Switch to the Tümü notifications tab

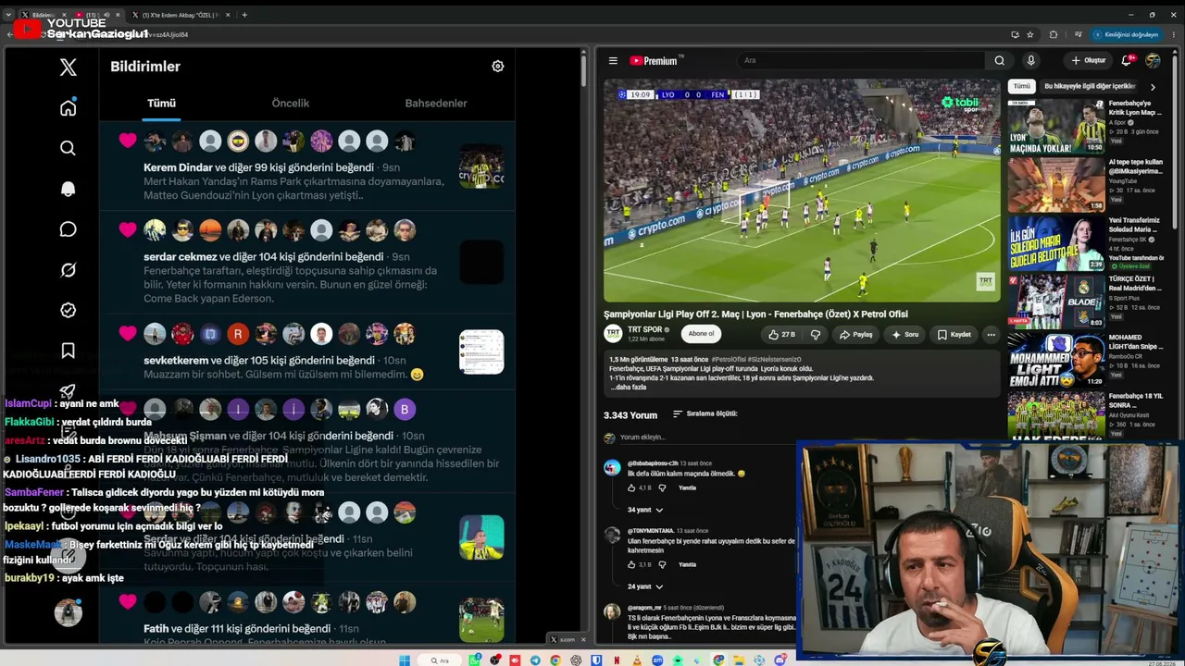pyautogui.click(x=161, y=104)
